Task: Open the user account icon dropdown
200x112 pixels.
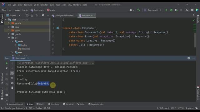Action: tap(132, 10)
